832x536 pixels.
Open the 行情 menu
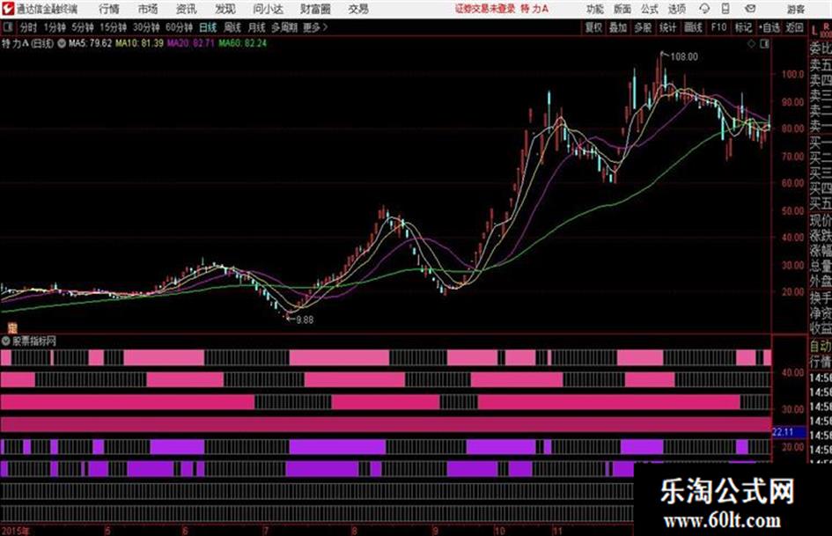pyautogui.click(x=109, y=9)
